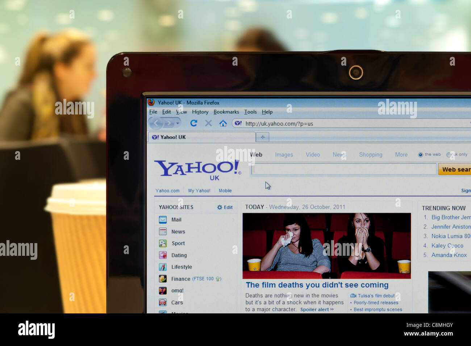
Task: Select the Video search tab
Action: click(313, 155)
